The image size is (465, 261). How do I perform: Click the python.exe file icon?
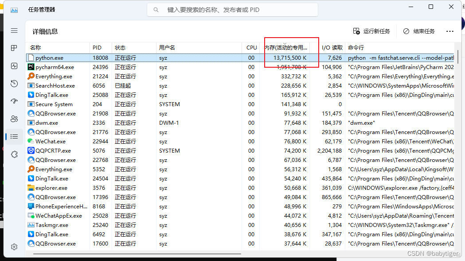coord(31,58)
